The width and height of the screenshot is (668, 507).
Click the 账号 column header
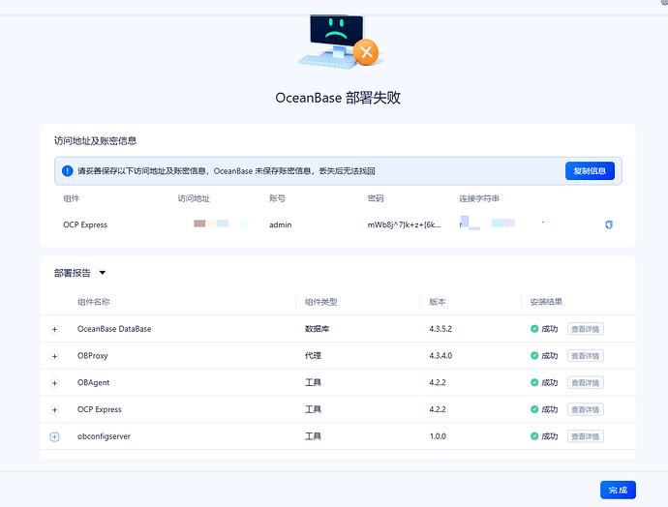click(277, 198)
